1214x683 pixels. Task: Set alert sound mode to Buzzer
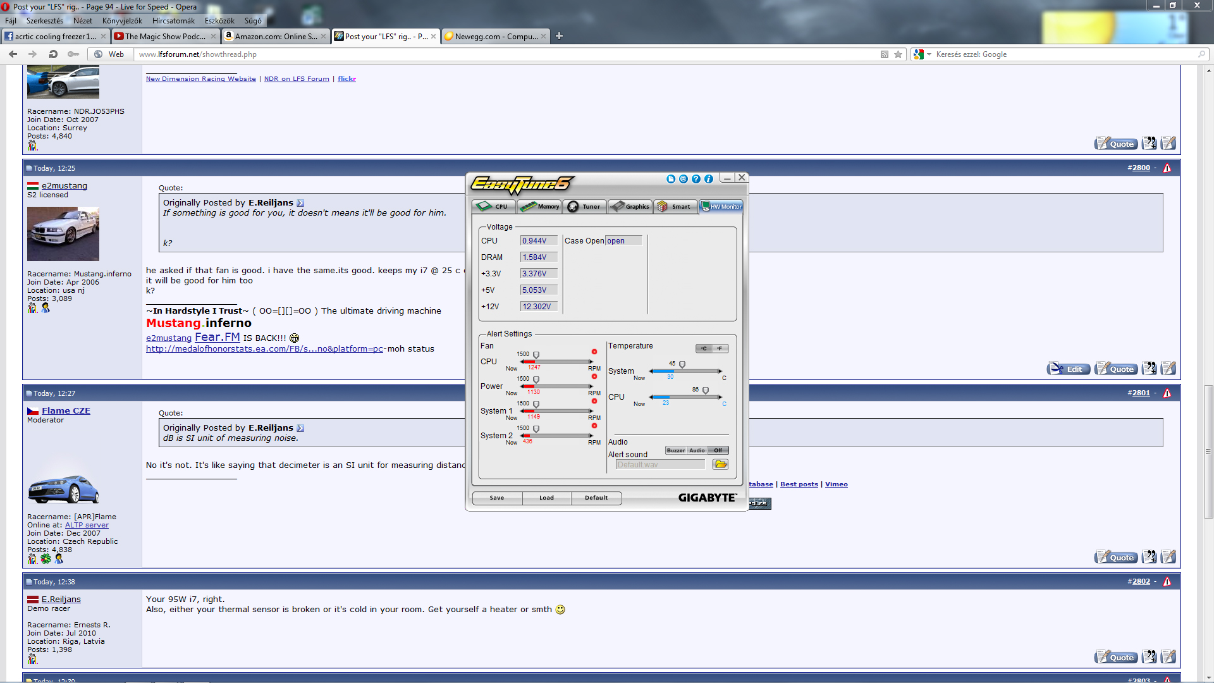tap(675, 450)
